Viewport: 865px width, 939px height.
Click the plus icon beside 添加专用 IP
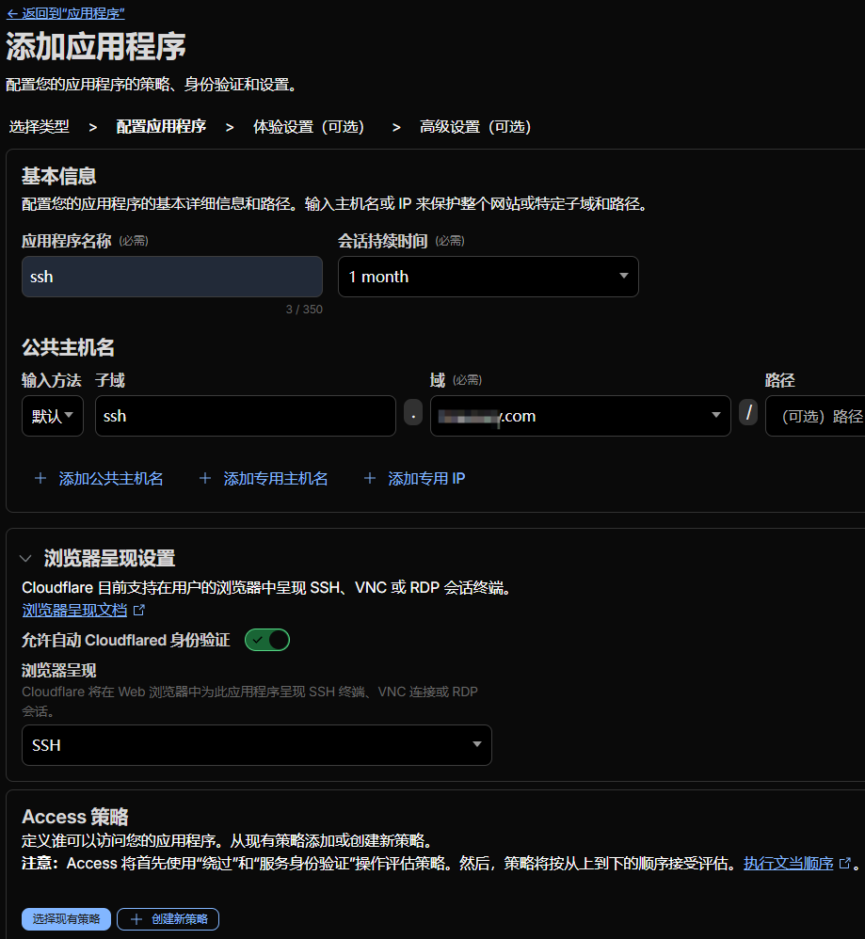pyautogui.click(x=370, y=478)
